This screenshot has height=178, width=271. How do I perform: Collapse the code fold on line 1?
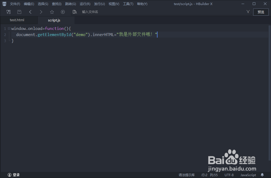tap(9, 28)
